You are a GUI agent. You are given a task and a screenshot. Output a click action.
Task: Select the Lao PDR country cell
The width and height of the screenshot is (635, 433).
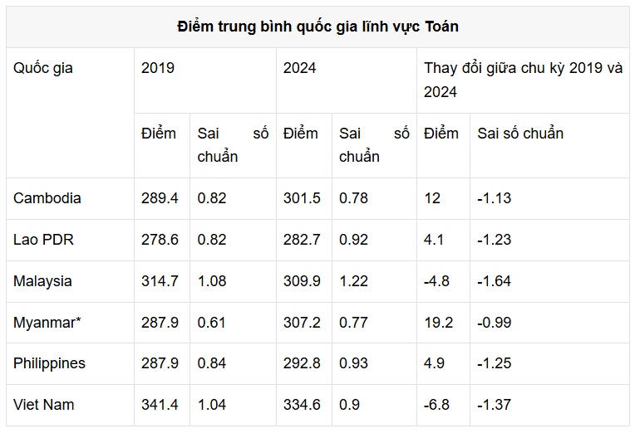click(x=43, y=240)
